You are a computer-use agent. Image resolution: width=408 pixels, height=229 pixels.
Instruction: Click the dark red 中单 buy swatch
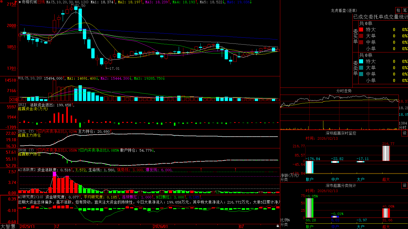pyautogui.click(x=361, y=42)
